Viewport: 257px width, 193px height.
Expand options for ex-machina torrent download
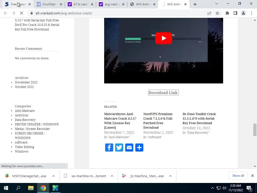(112, 176)
